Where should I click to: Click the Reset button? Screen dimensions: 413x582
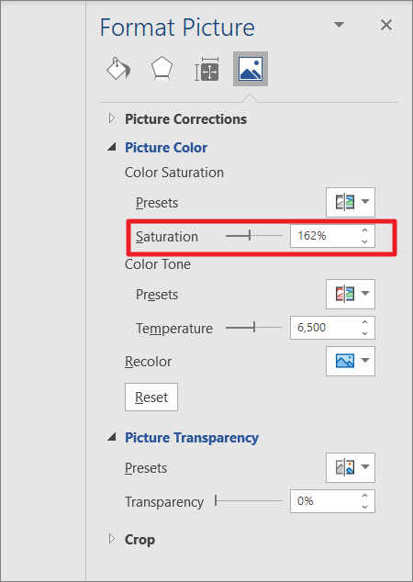click(151, 397)
